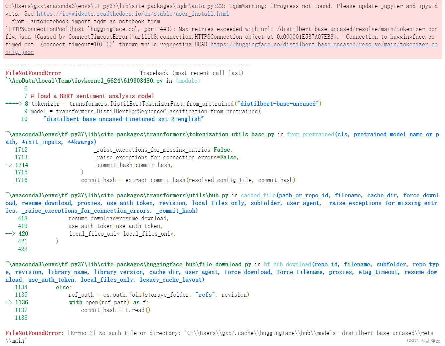Screen dimensions: 445x346
Task: Click line 1134 'else:' statement
Action: [x=64, y=287]
